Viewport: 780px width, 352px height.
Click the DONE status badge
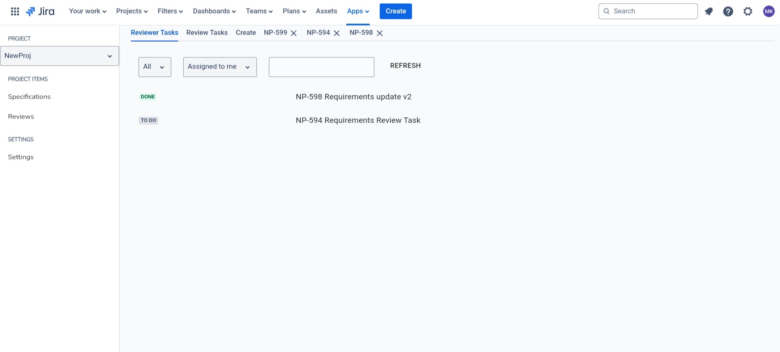148,97
